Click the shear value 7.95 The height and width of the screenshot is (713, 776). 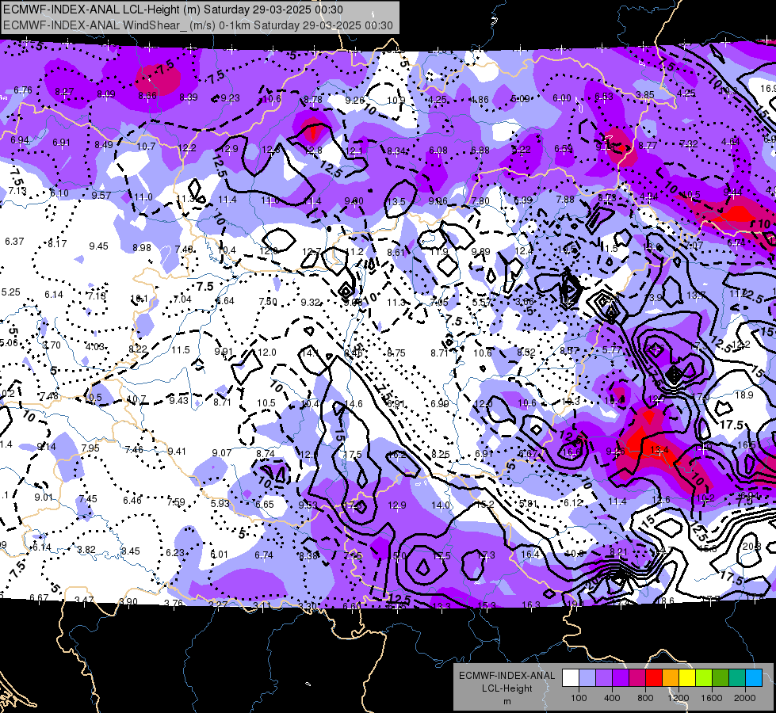pos(90,448)
